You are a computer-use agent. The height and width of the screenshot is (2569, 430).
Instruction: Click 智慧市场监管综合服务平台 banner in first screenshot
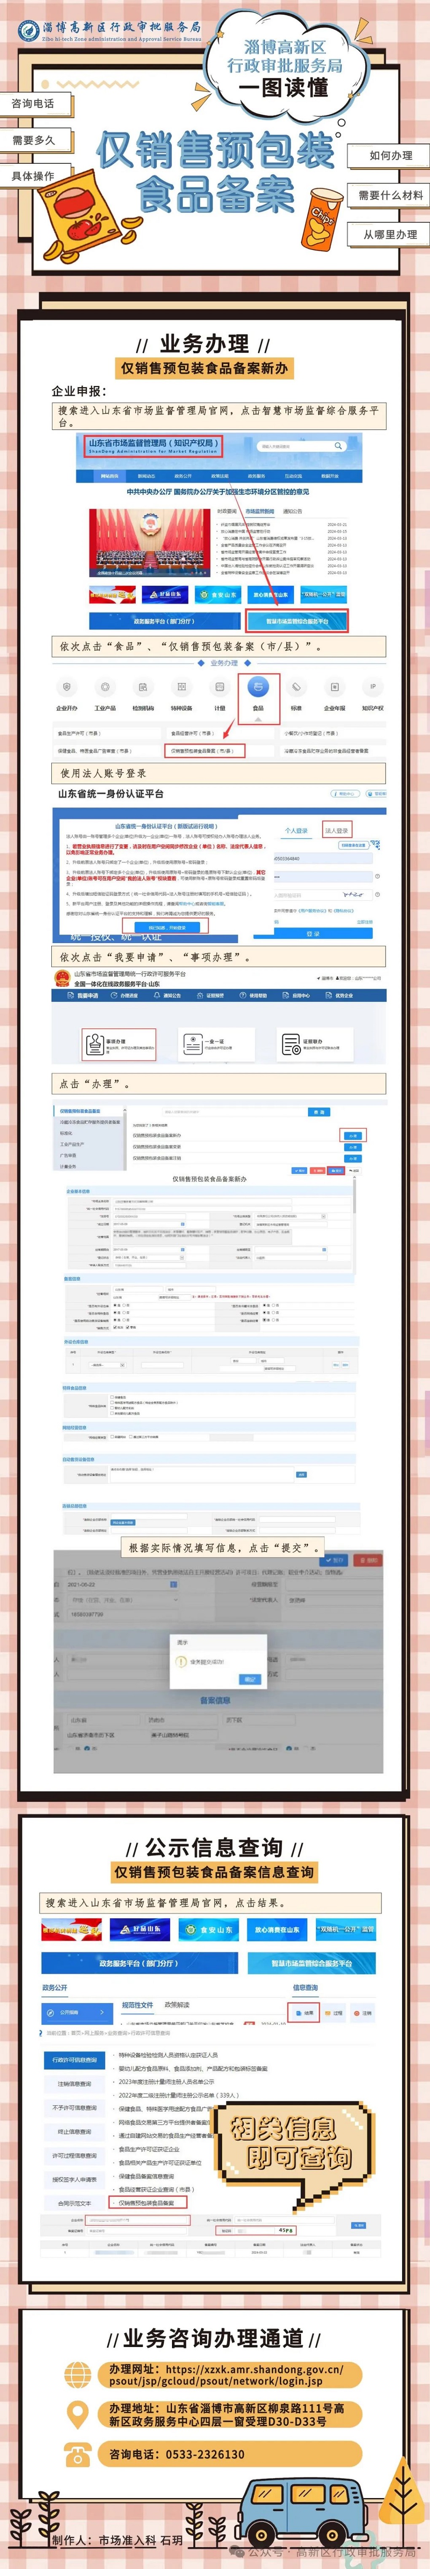click(297, 621)
